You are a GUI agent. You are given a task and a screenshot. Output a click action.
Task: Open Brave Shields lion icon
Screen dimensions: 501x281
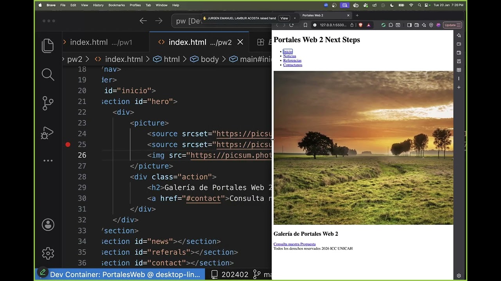[x=360, y=25]
